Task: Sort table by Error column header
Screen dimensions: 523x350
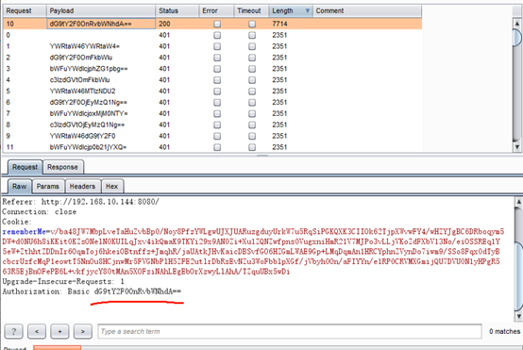Action: pos(216,10)
